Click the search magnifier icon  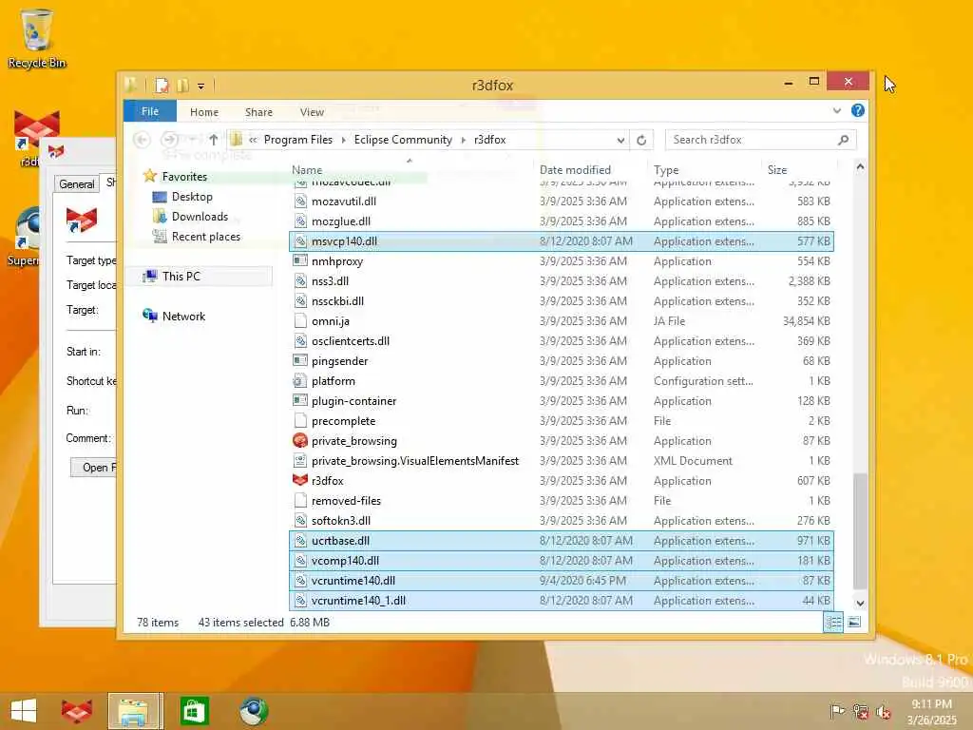[x=844, y=140]
